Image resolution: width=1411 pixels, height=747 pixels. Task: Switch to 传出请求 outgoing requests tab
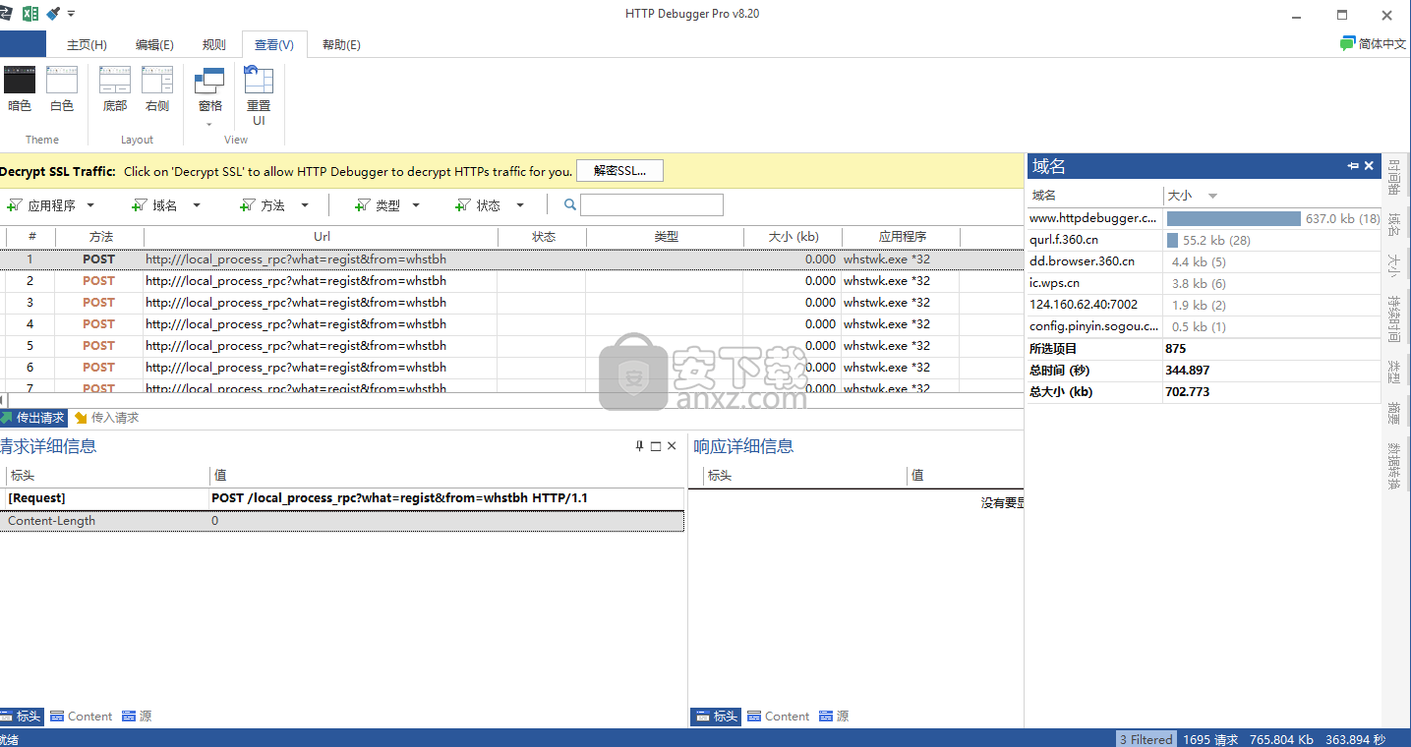[x=33, y=418]
